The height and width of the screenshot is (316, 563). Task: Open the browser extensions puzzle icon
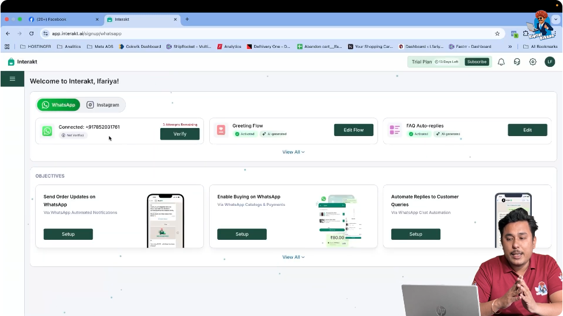coord(526,33)
